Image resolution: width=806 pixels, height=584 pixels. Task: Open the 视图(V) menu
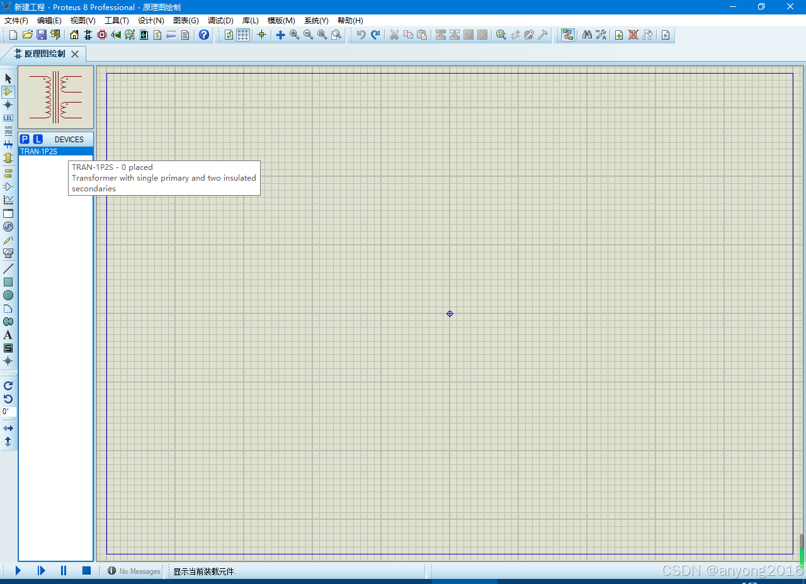82,21
